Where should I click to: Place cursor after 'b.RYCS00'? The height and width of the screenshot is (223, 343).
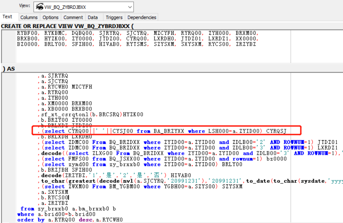(68, 198)
